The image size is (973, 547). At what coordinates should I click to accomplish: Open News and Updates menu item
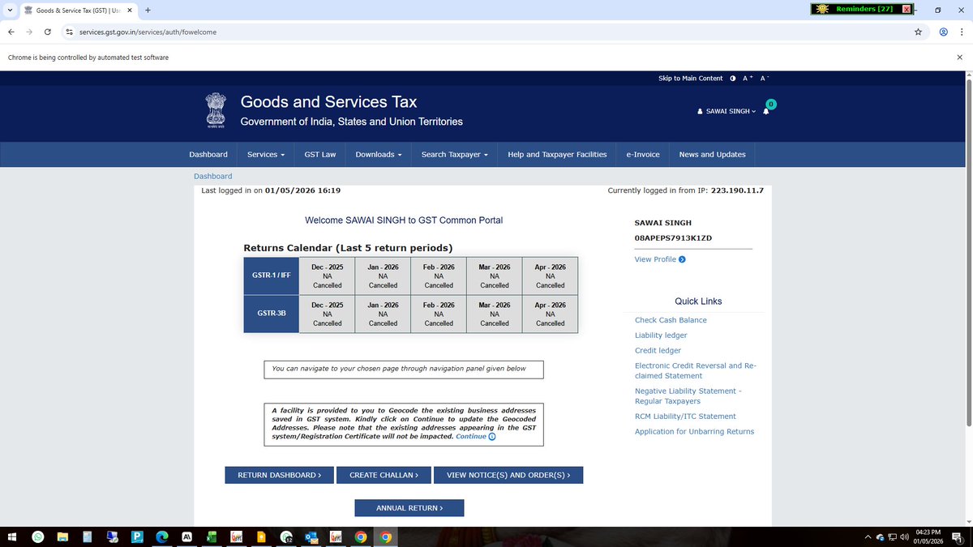tap(713, 154)
